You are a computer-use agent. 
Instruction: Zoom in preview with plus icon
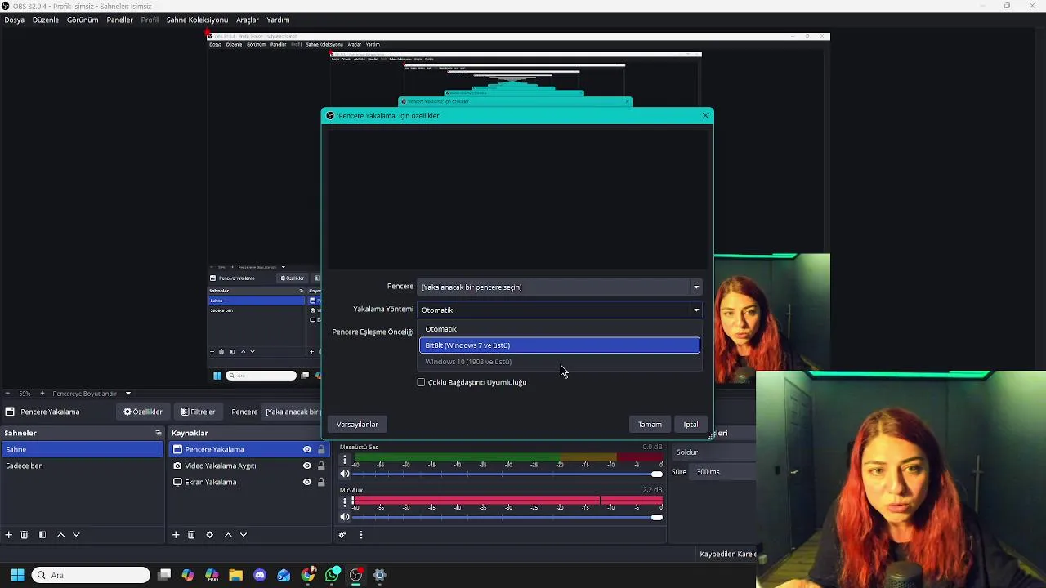tap(42, 394)
